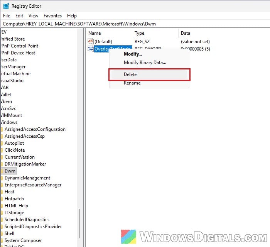Select the Virtual Machine key

[16, 74]
